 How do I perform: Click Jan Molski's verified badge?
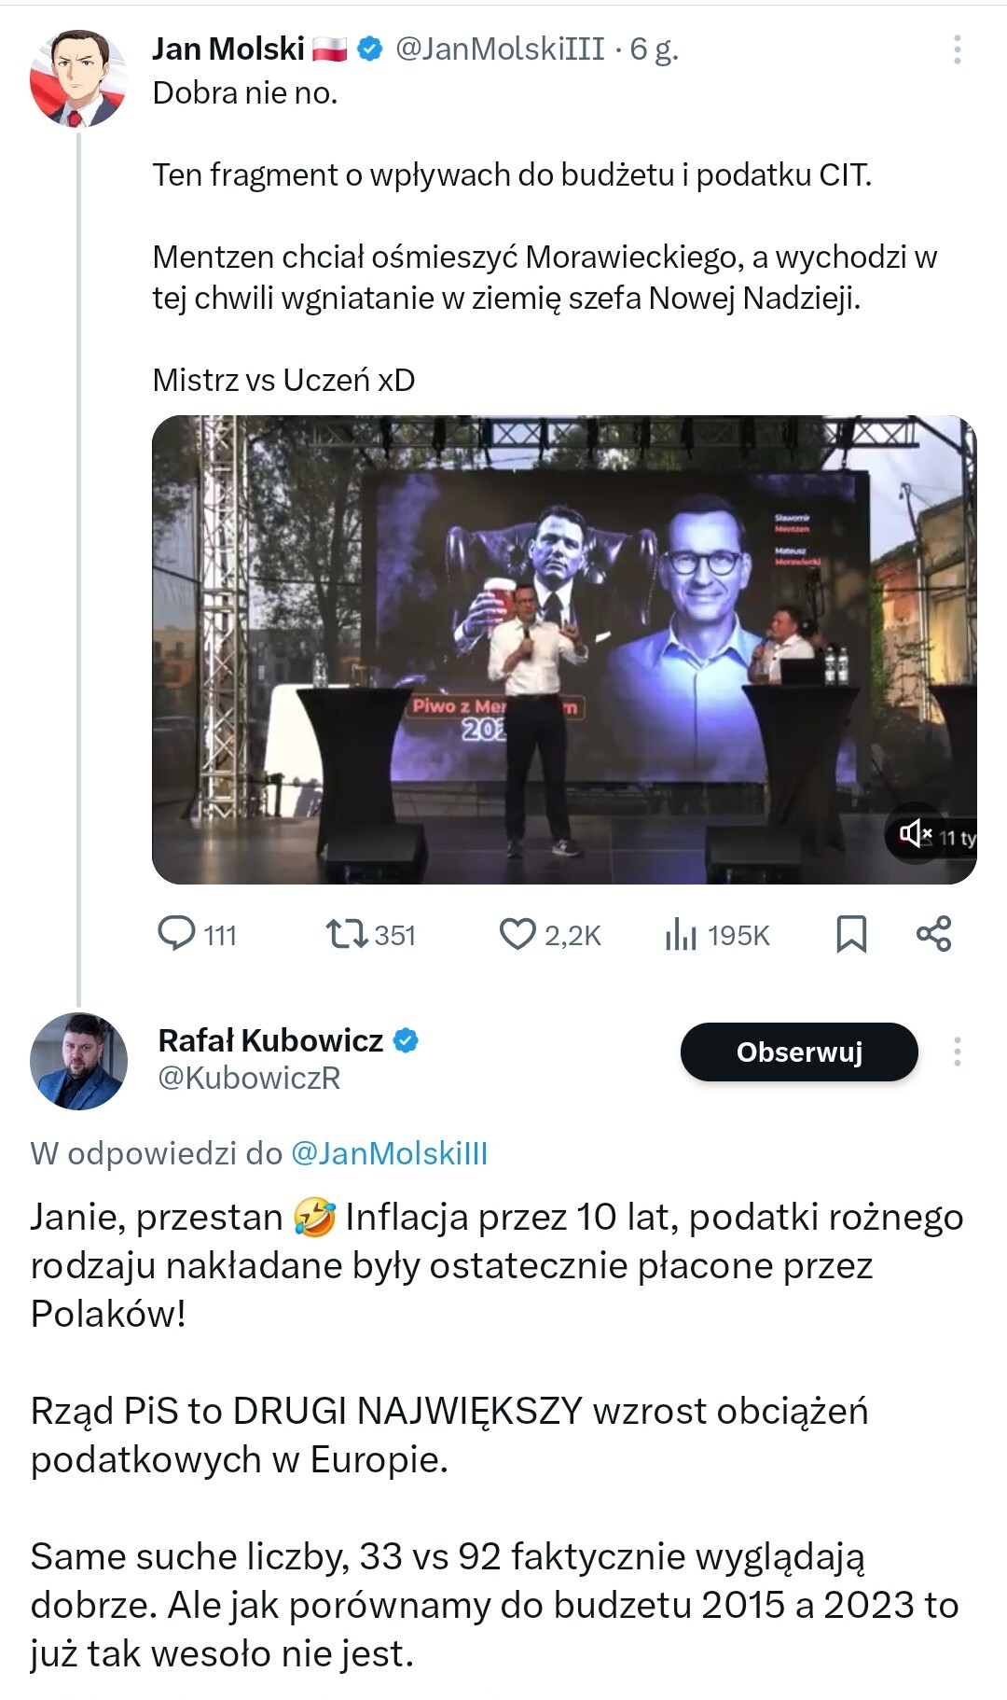[370, 49]
